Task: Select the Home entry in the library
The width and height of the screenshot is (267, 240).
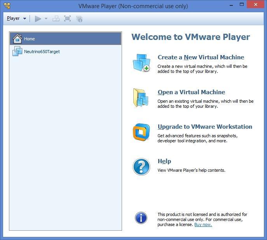Action: point(66,39)
